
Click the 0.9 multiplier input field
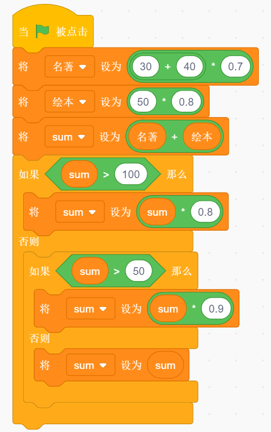216,309
